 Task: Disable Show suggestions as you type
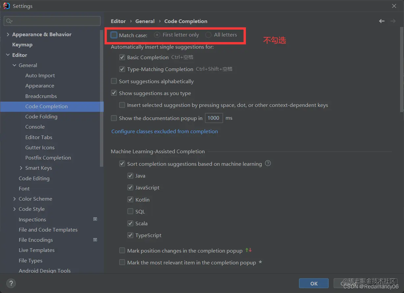114,93
